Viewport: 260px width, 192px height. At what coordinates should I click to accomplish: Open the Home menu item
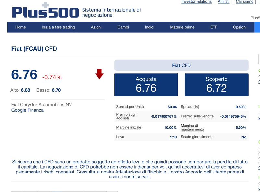[x=20, y=27]
